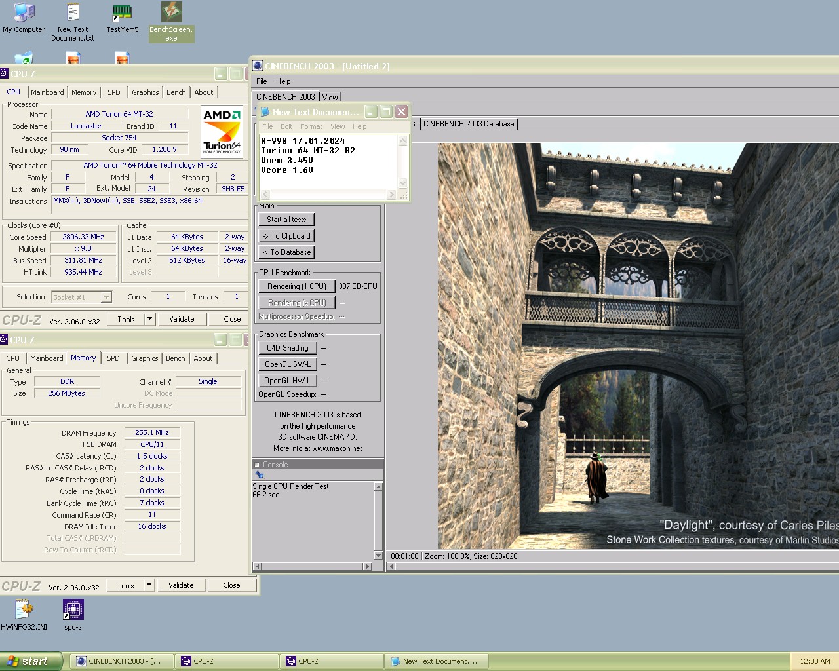Open CINEBENCH 2003 Database tab
This screenshot has height=671, width=839.
(469, 124)
